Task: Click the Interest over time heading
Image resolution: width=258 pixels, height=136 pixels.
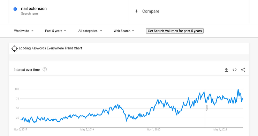Action: (26, 70)
